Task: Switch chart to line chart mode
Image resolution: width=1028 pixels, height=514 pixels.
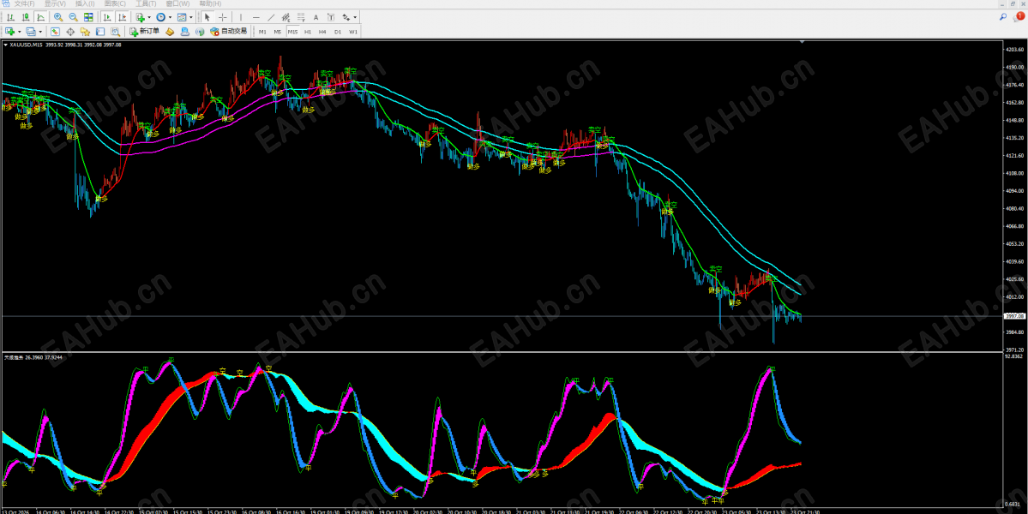Action: point(40,18)
